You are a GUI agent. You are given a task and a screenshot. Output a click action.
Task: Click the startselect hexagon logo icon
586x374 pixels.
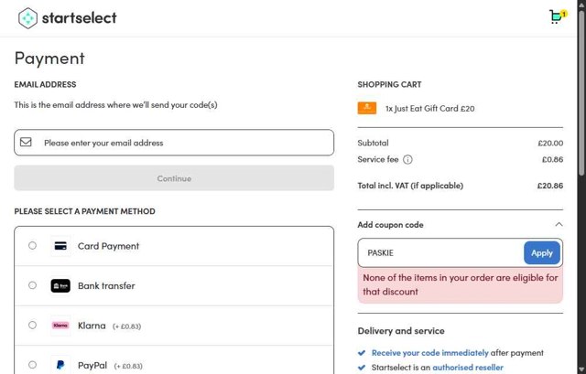(28, 18)
